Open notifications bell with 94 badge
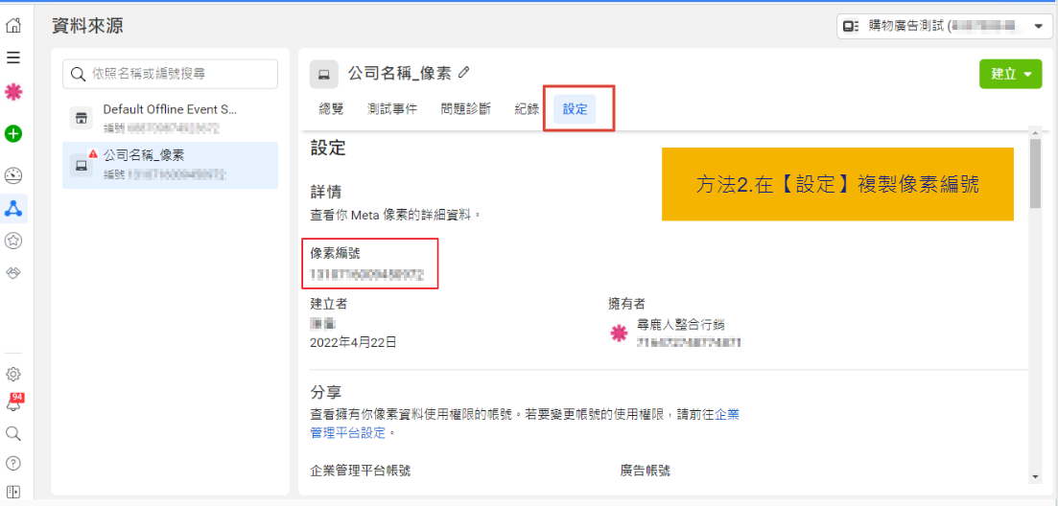Image resolution: width=1058 pixels, height=506 pixels. [13, 402]
